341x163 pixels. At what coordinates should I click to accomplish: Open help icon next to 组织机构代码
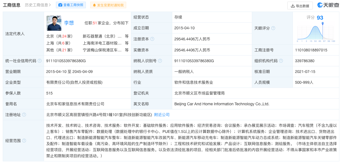coord(281,61)
